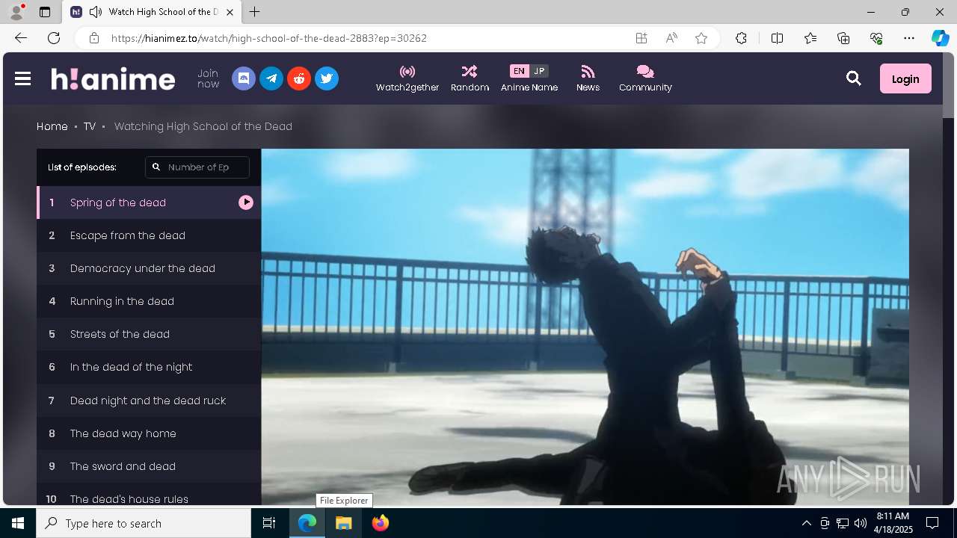Screen dimensions: 957x538
Task: Select episode 8 The dead way home
Action: tap(149, 433)
